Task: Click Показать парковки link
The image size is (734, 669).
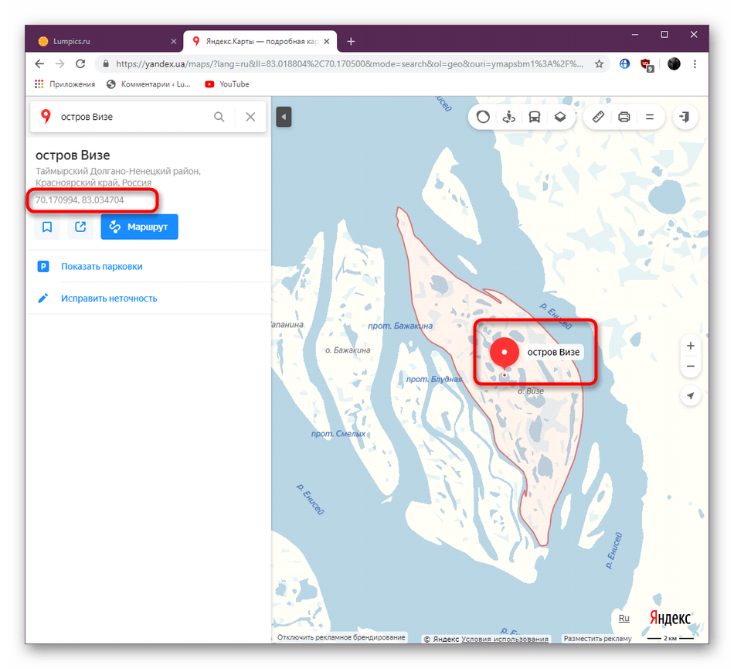Action: 101,267
